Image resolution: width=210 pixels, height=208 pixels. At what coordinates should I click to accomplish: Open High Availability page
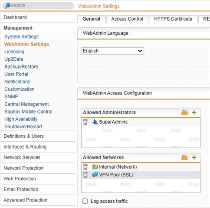21,119
